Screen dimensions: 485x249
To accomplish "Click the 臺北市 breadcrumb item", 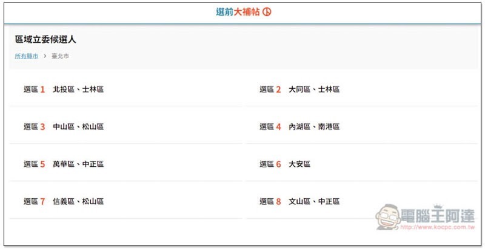I will pos(60,56).
